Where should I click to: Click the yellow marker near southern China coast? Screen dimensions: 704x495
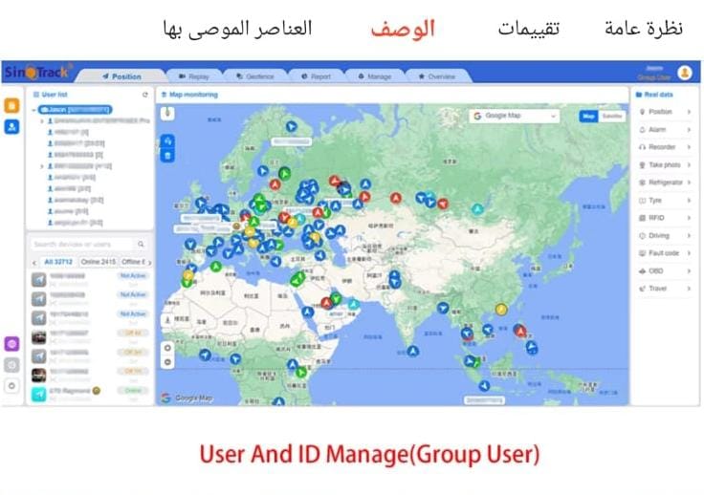[501, 309]
